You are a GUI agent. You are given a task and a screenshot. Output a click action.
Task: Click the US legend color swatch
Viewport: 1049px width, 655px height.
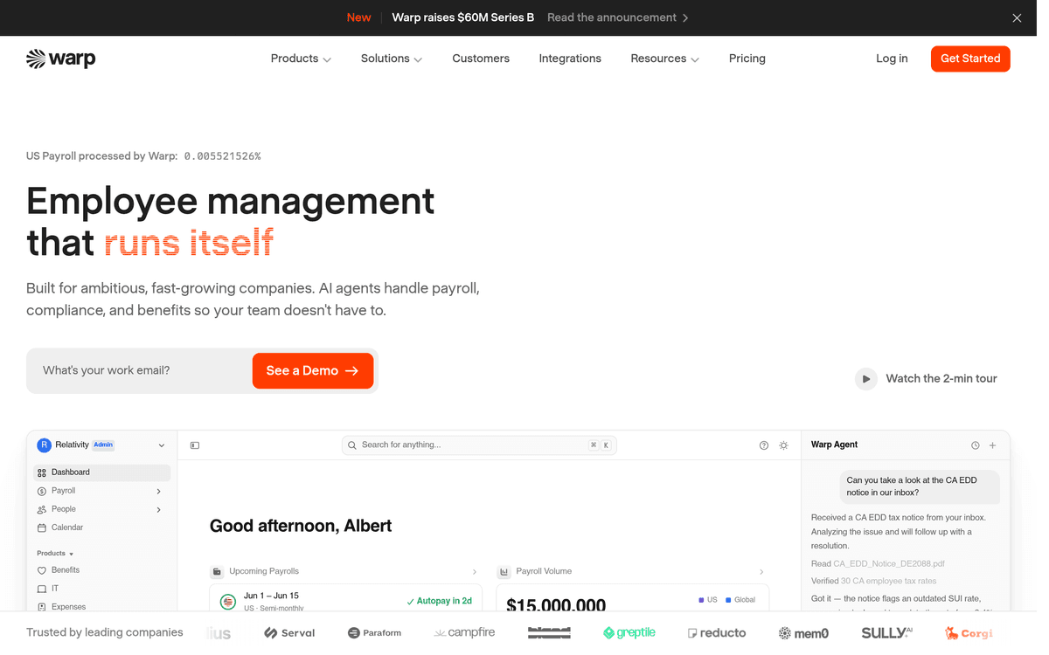[701, 600]
